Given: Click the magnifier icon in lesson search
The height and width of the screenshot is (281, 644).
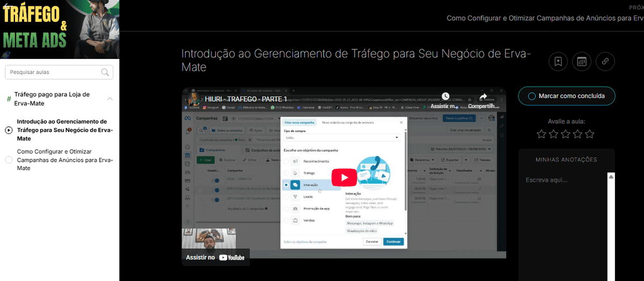Looking at the screenshot, I should pyautogui.click(x=105, y=72).
